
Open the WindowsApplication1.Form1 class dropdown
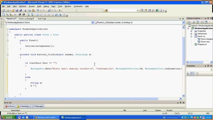pos(93,23)
